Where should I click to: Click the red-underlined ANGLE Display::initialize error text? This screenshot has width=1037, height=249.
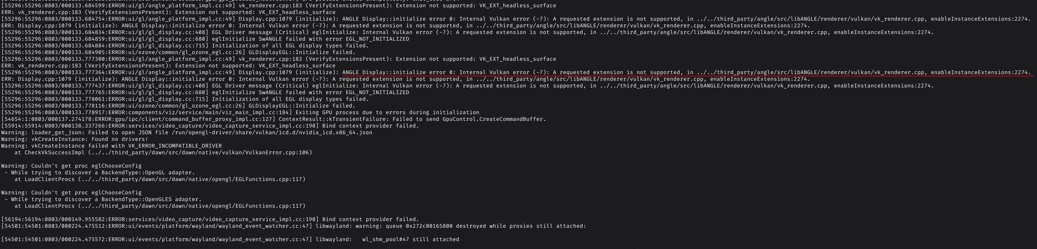coord(686,72)
